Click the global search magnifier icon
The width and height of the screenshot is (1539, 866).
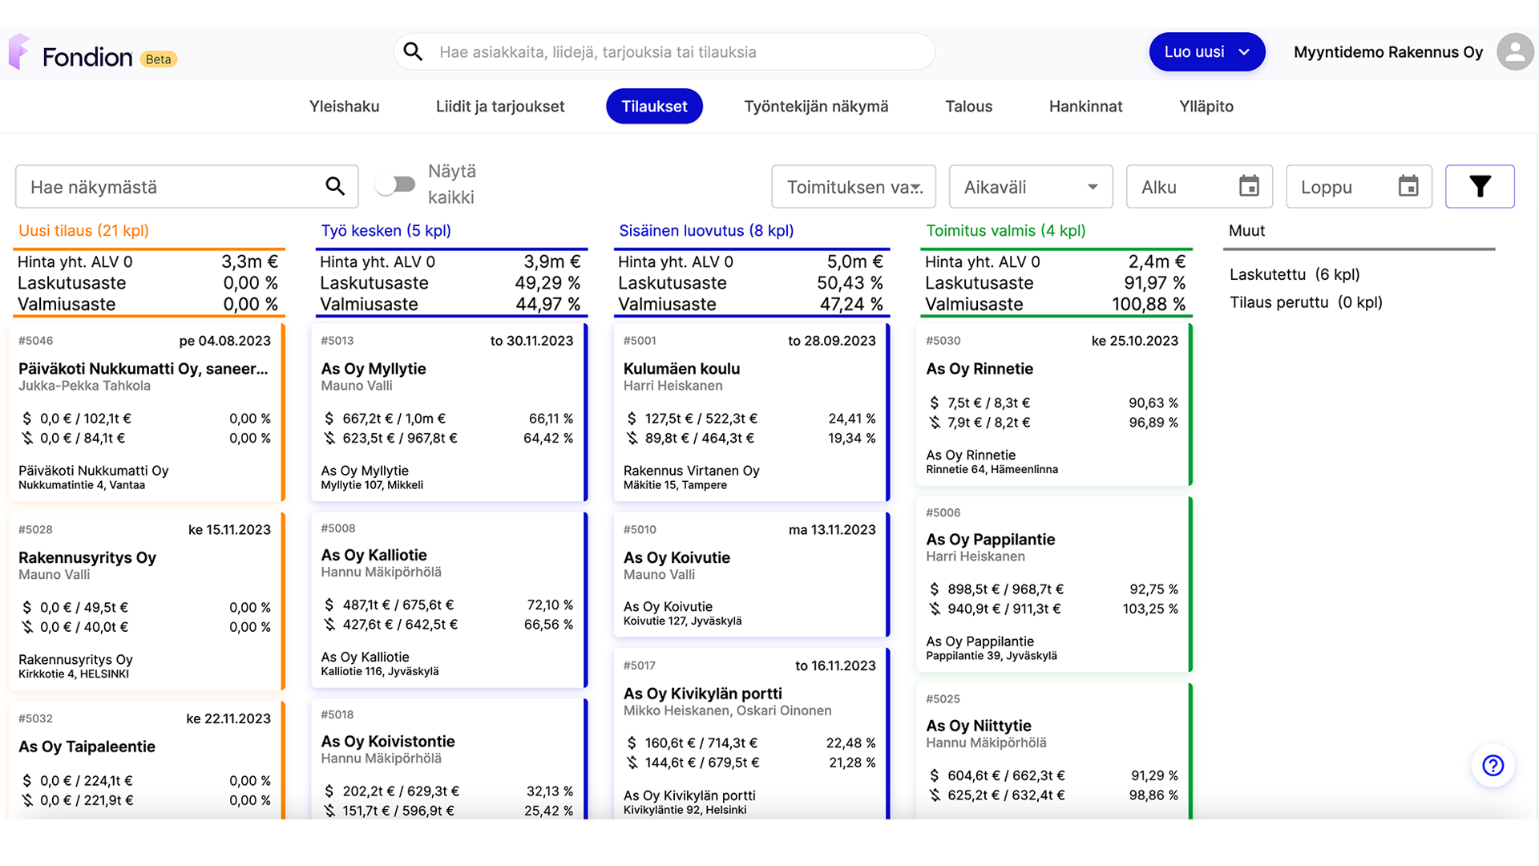click(x=414, y=51)
